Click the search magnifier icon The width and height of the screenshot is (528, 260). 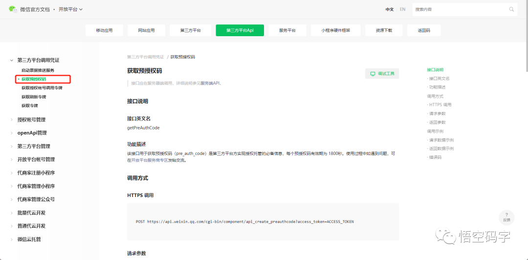(x=511, y=9)
